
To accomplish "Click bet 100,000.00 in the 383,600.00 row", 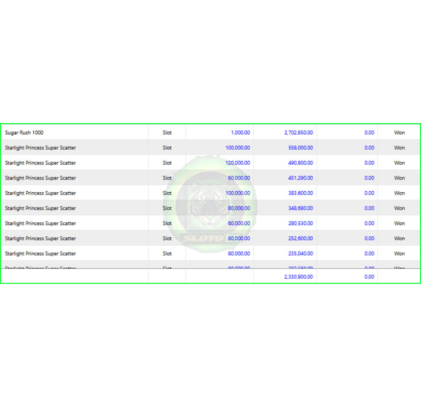I will [237, 193].
